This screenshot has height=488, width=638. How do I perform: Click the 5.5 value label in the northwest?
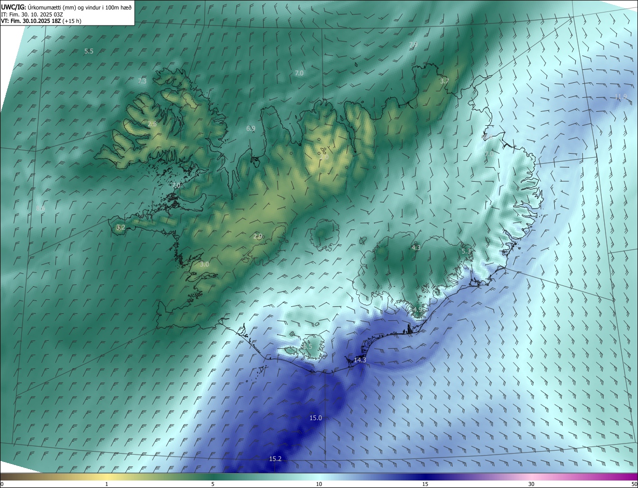click(x=89, y=51)
